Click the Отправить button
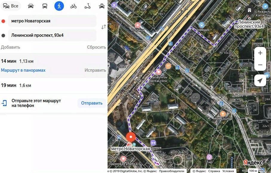Viewport: 271px width, 173px height. (x=92, y=103)
